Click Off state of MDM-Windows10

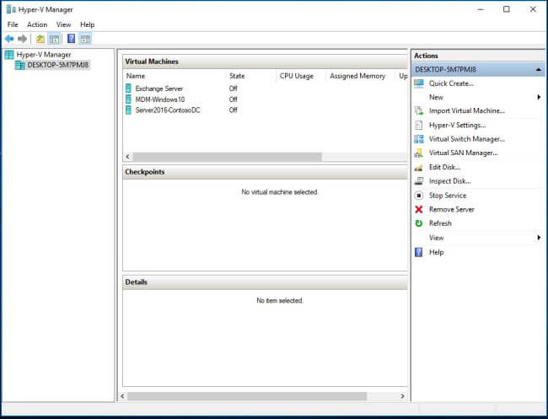[x=233, y=99]
